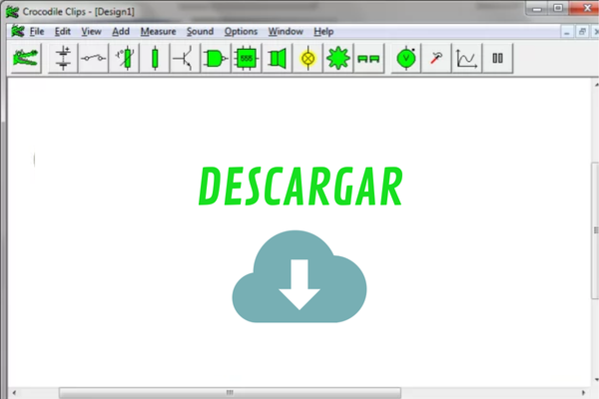This screenshot has height=399, width=599.
Task: Open the Sound menu
Action: [200, 31]
